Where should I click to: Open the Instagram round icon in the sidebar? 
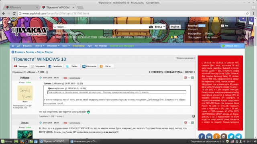224,136
